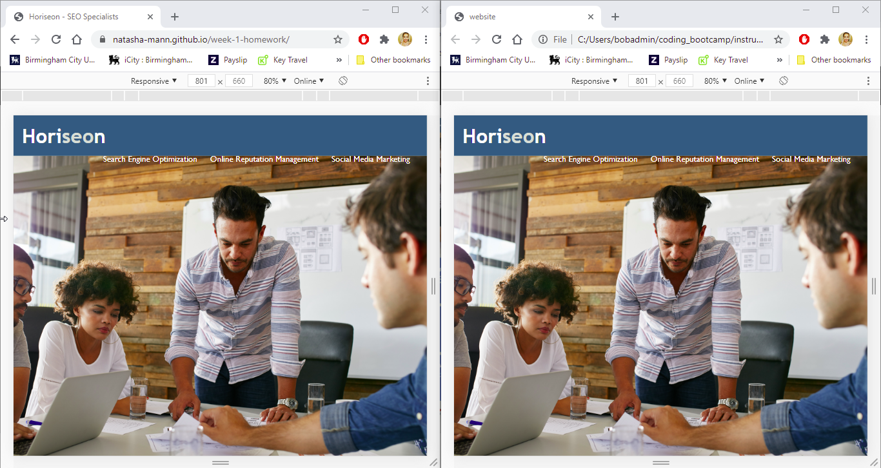Open the Responsive device dropdown in the Horiseon window
Screen dimensions: 881x468
click(x=153, y=81)
